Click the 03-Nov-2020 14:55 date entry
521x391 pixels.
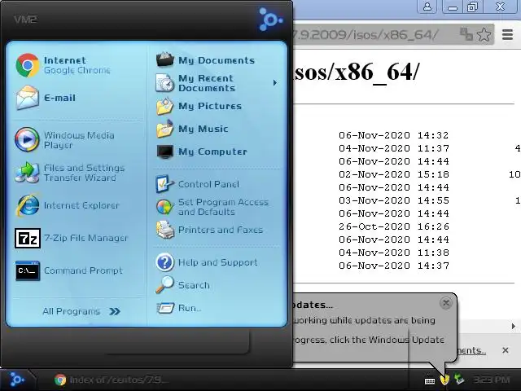pyautogui.click(x=394, y=200)
